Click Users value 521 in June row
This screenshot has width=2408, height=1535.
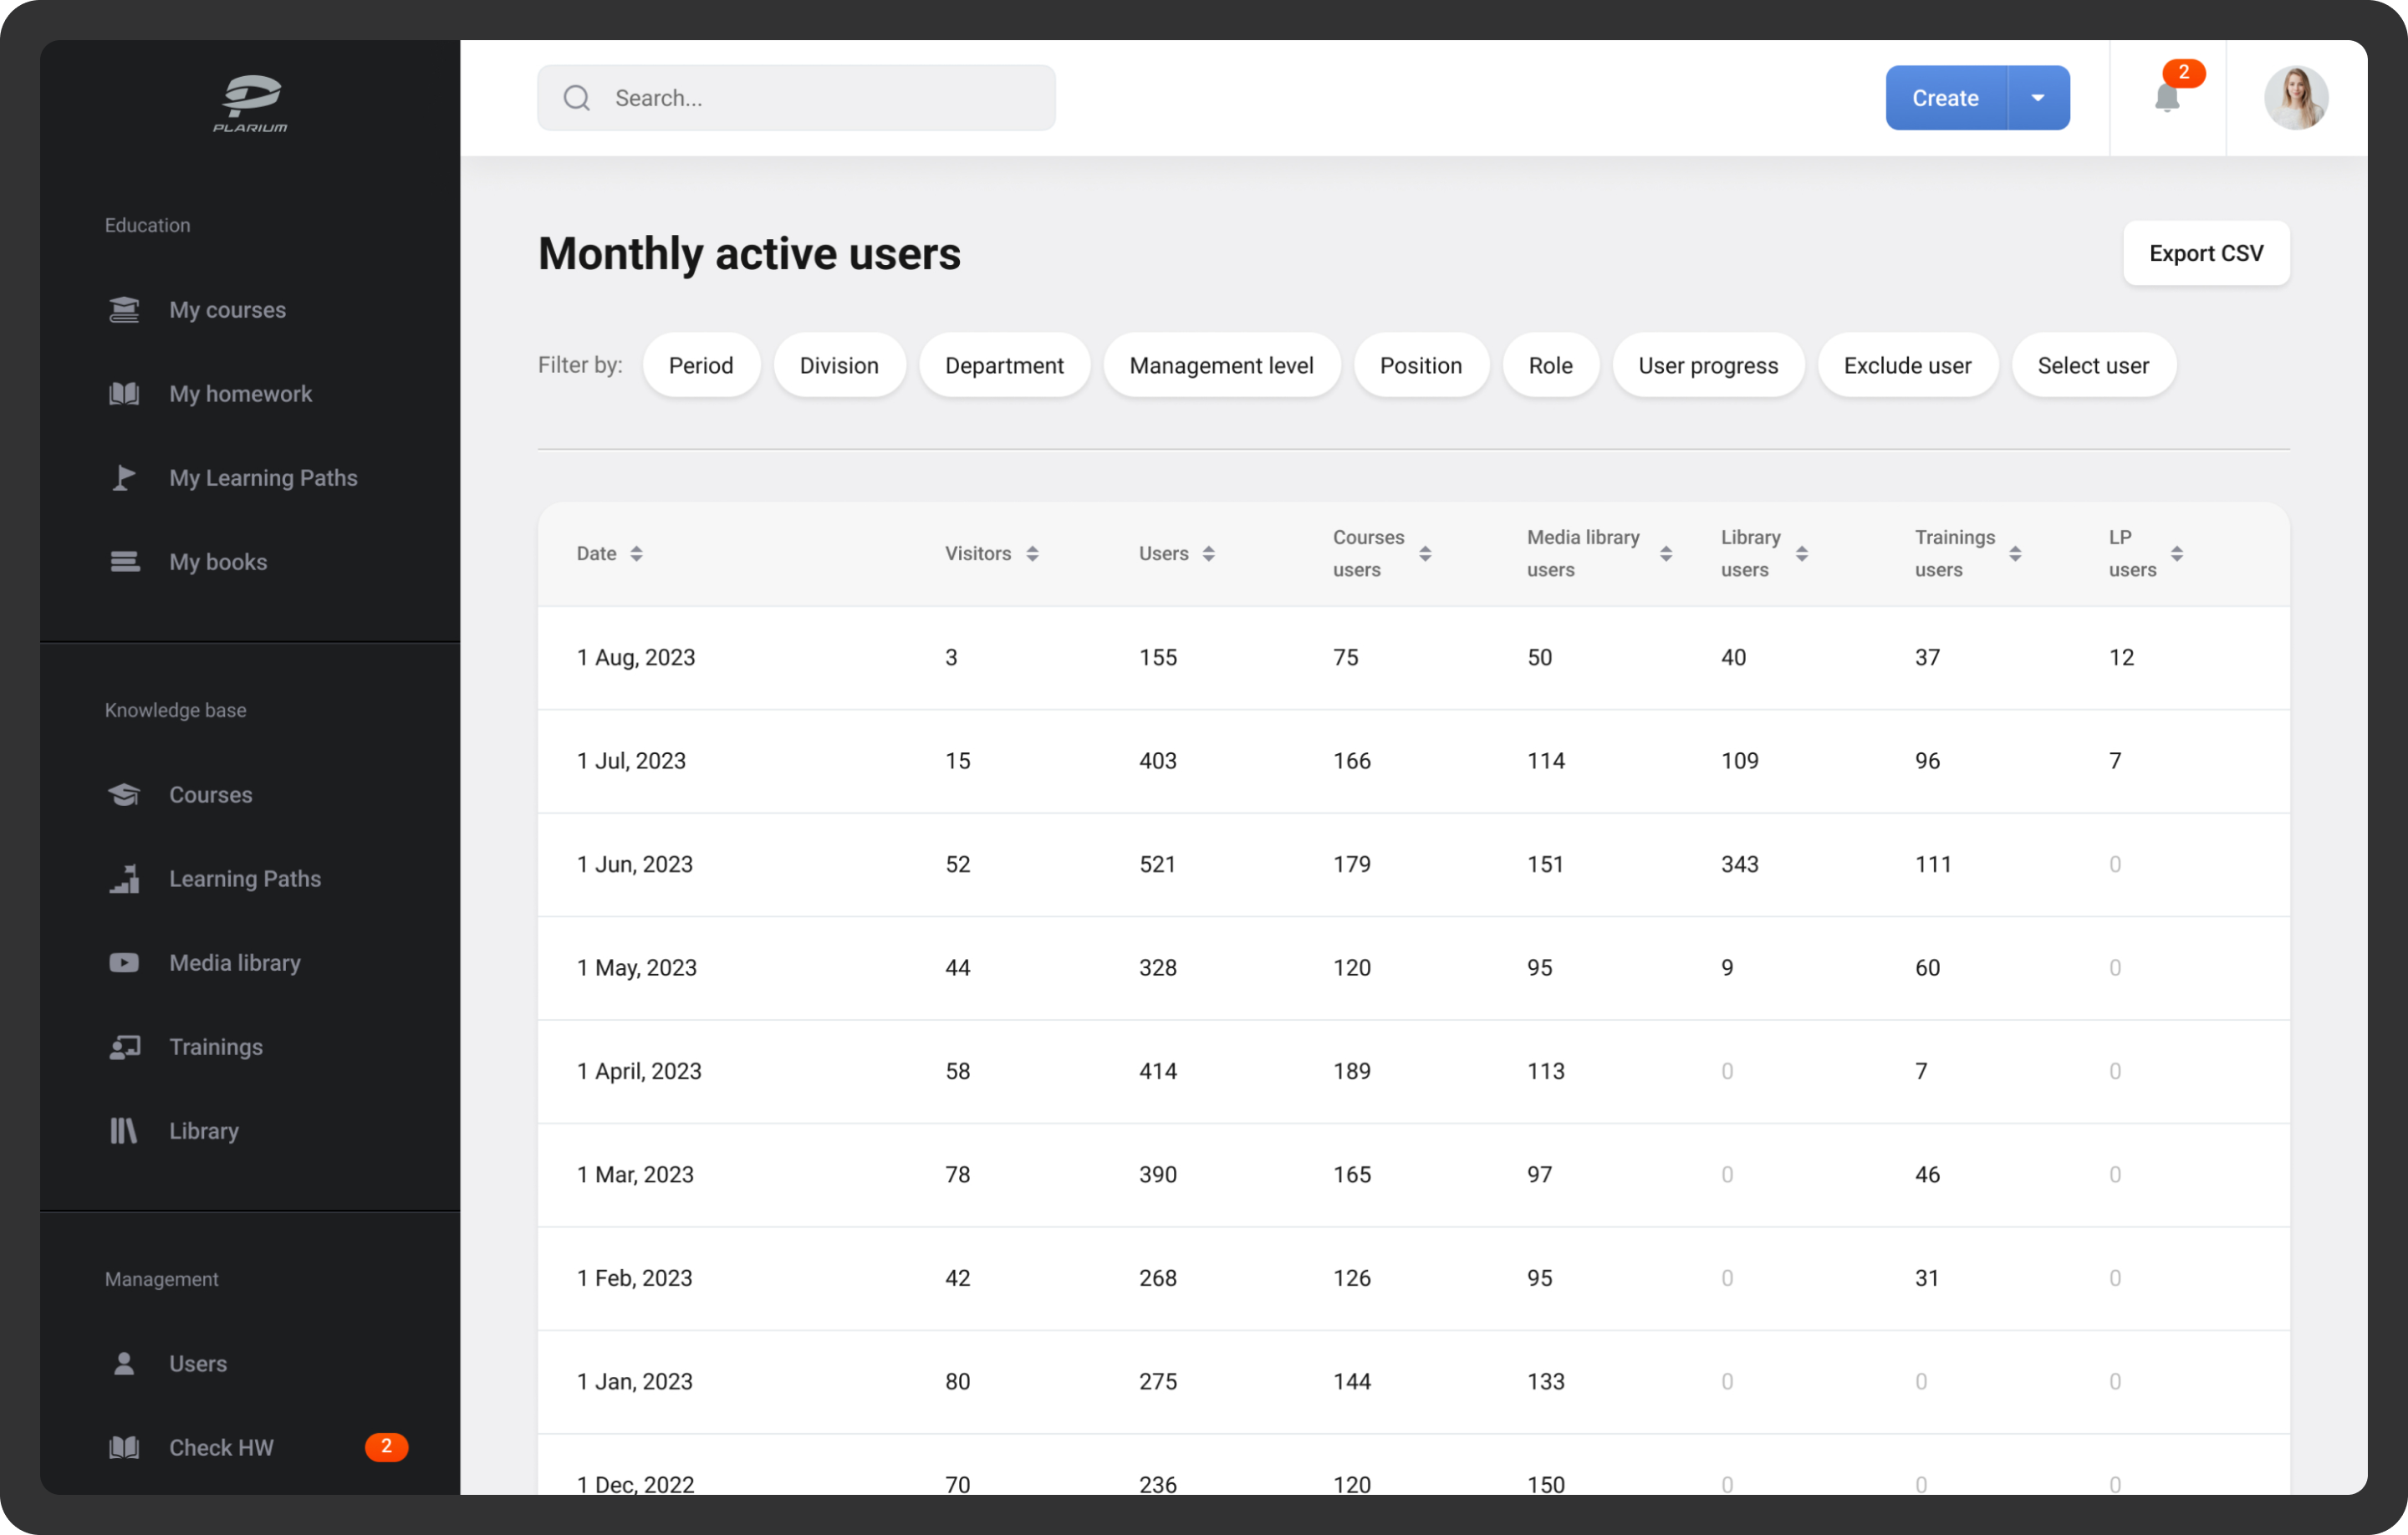1157,864
